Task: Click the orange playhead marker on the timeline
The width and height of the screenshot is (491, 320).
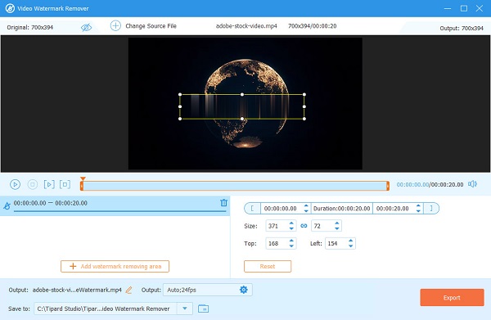Action: tap(83, 178)
